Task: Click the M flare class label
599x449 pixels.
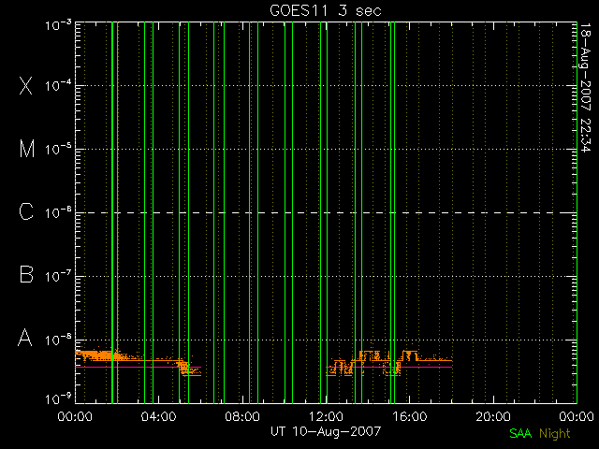Action: coord(27,149)
